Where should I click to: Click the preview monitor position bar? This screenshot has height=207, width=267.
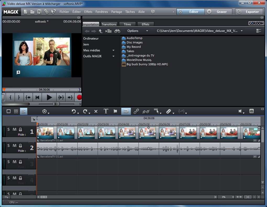tap(42, 90)
